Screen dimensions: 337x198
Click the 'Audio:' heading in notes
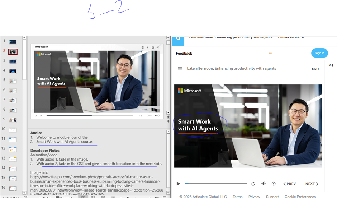coord(36,133)
